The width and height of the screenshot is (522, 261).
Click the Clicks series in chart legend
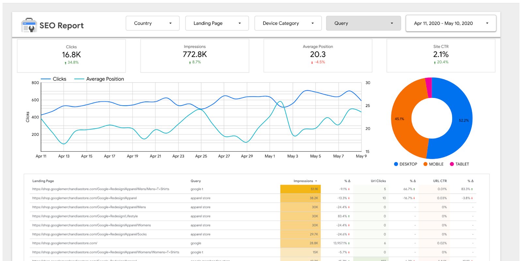(x=54, y=79)
